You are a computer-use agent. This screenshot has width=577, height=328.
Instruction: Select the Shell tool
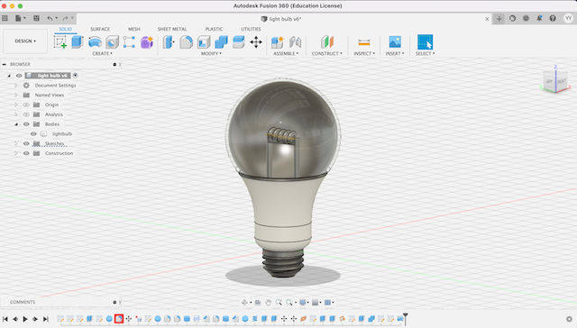pos(204,42)
